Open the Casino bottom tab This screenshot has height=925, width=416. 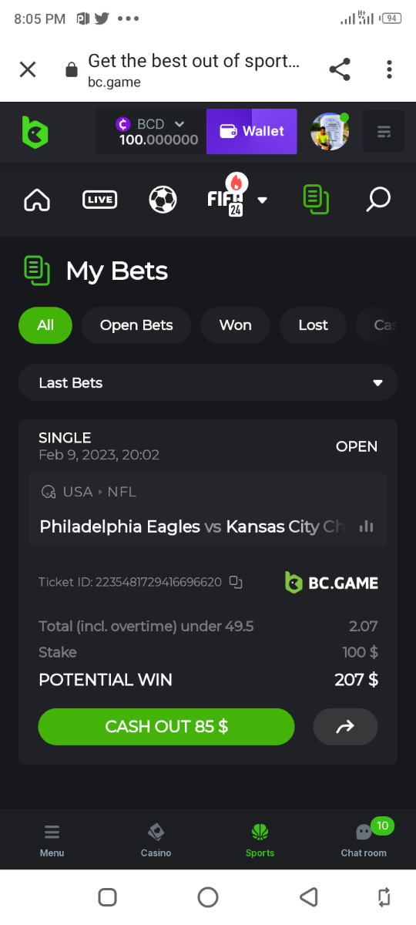[x=156, y=839]
